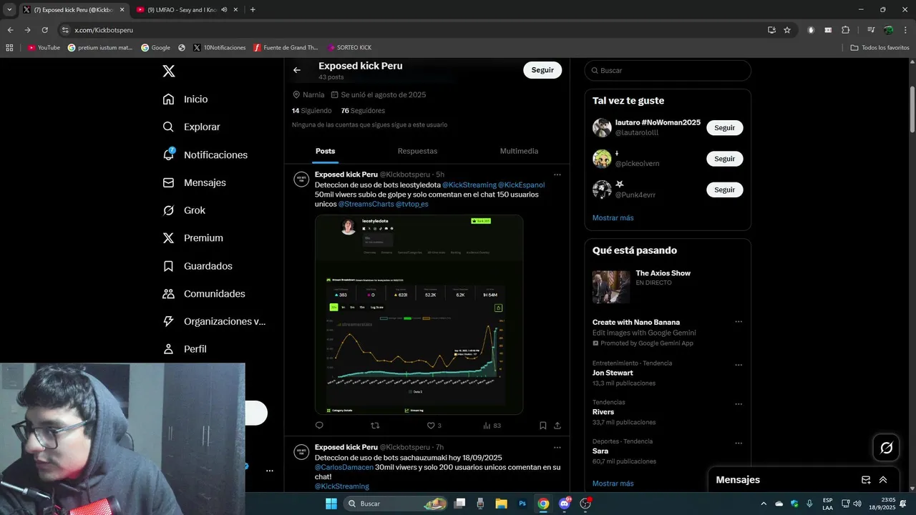Select the Posts tab
Screen dimensions: 916x515
coord(326,151)
